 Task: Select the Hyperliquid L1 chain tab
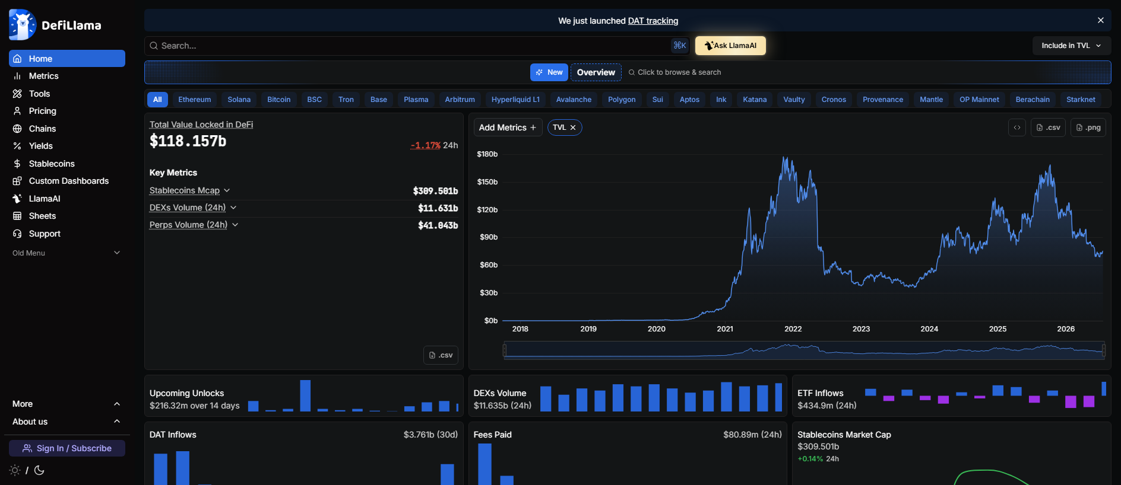coord(515,100)
